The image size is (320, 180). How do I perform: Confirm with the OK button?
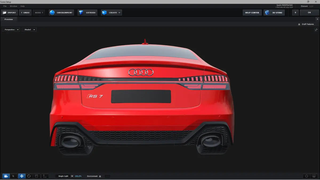click(309, 13)
